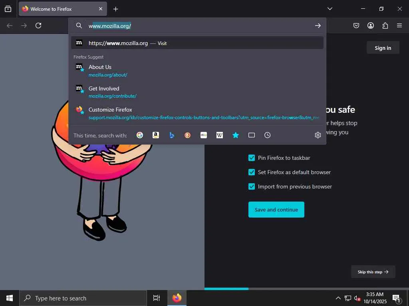Screen dimensions: 409x306
Task: Visit the https://www.mozilla.org suggestion
Action: (x=197, y=43)
